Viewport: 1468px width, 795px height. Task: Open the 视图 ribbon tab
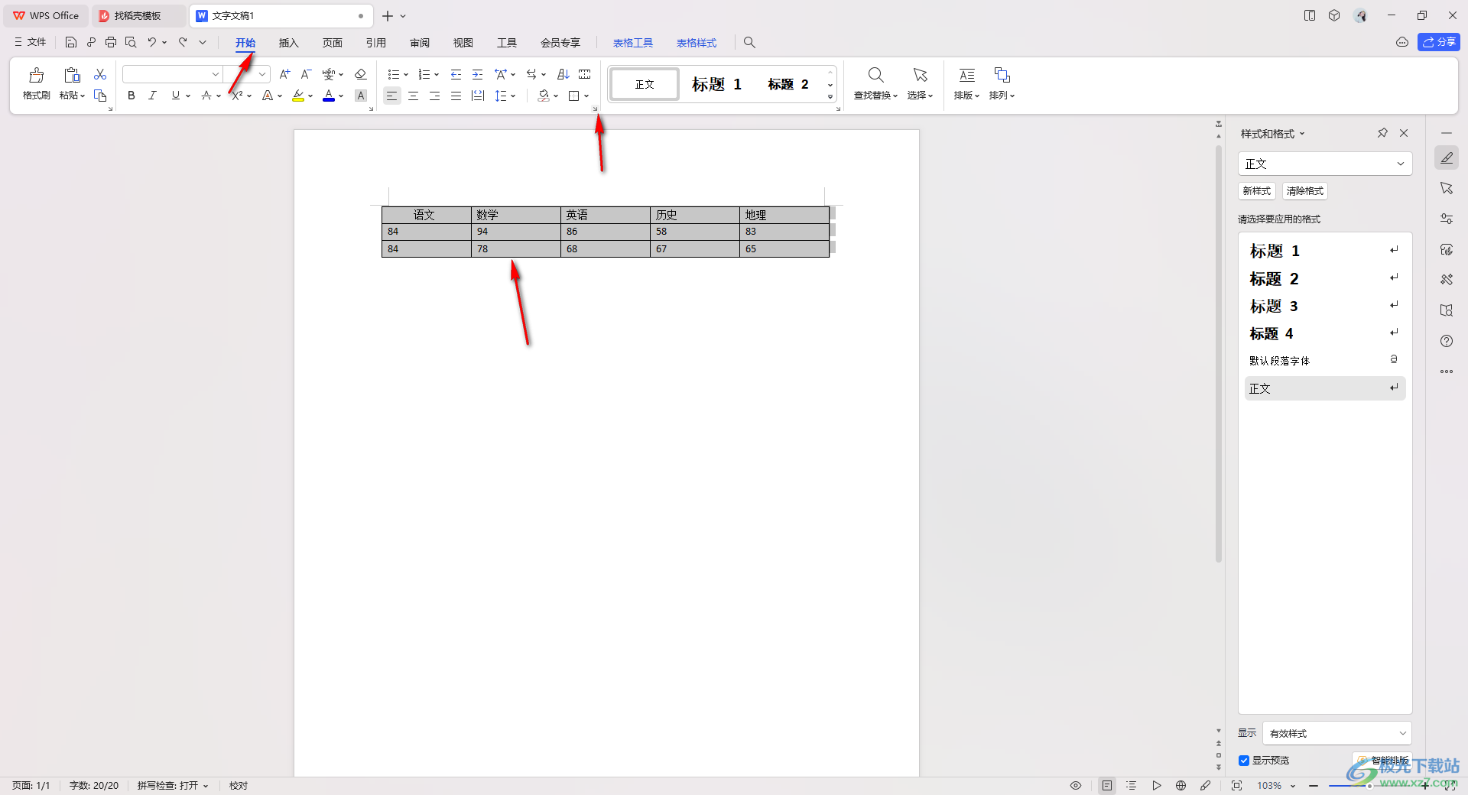tap(463, 43)
